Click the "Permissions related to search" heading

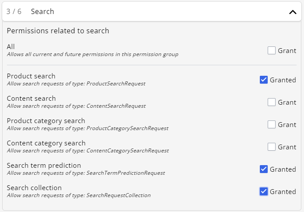[x=58, y=31]
